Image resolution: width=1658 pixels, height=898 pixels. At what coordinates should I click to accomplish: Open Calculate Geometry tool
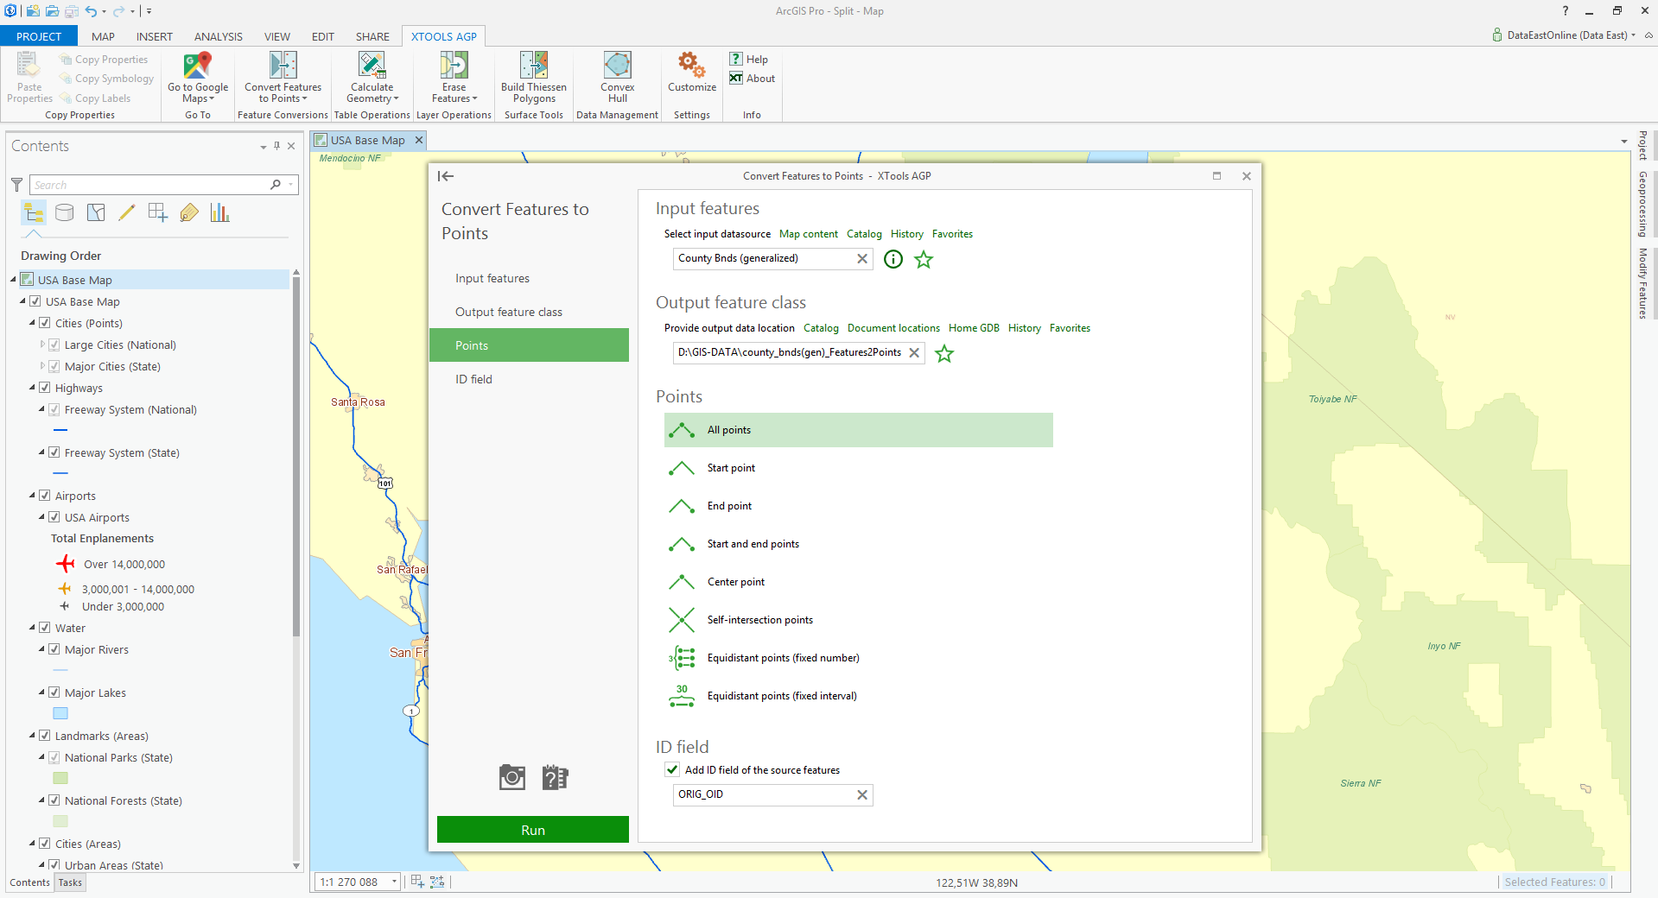click(x=372, y=78)
